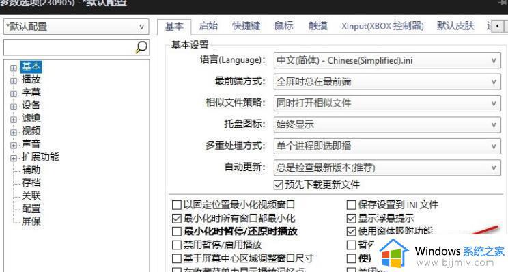Select 配置 in the settings tree

[31, 208]
